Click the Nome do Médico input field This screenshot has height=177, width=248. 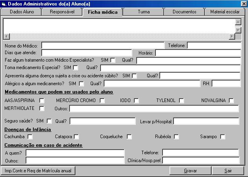[x=103, y=46]
